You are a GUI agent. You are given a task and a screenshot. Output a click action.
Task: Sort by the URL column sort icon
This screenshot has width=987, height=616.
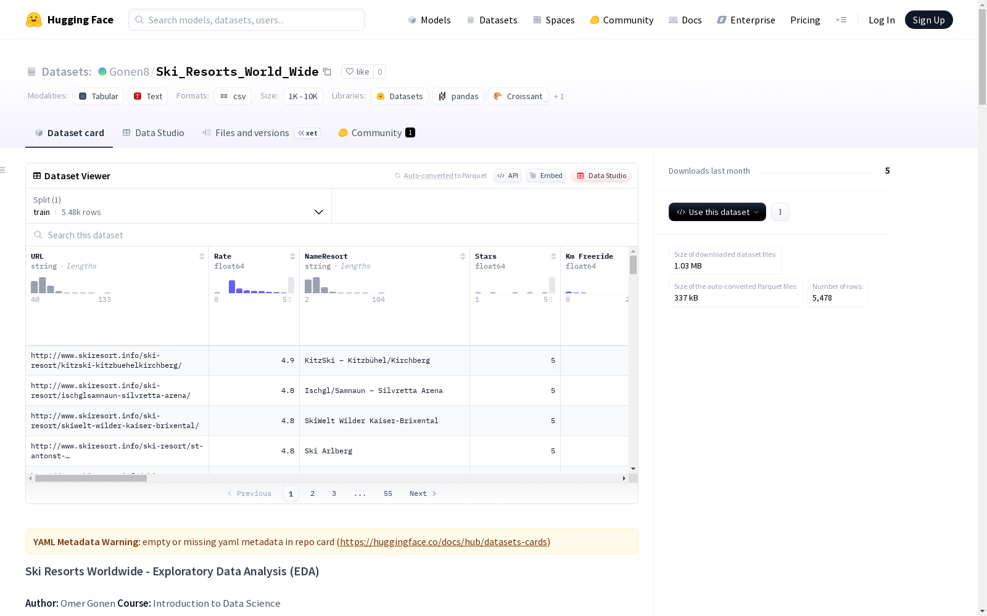pyautogui.click(x=202, y=256)
